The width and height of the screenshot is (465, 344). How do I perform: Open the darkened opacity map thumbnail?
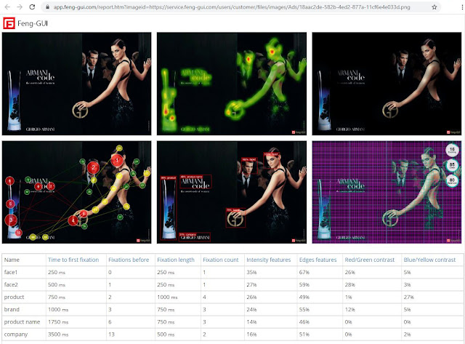[387, 84]
